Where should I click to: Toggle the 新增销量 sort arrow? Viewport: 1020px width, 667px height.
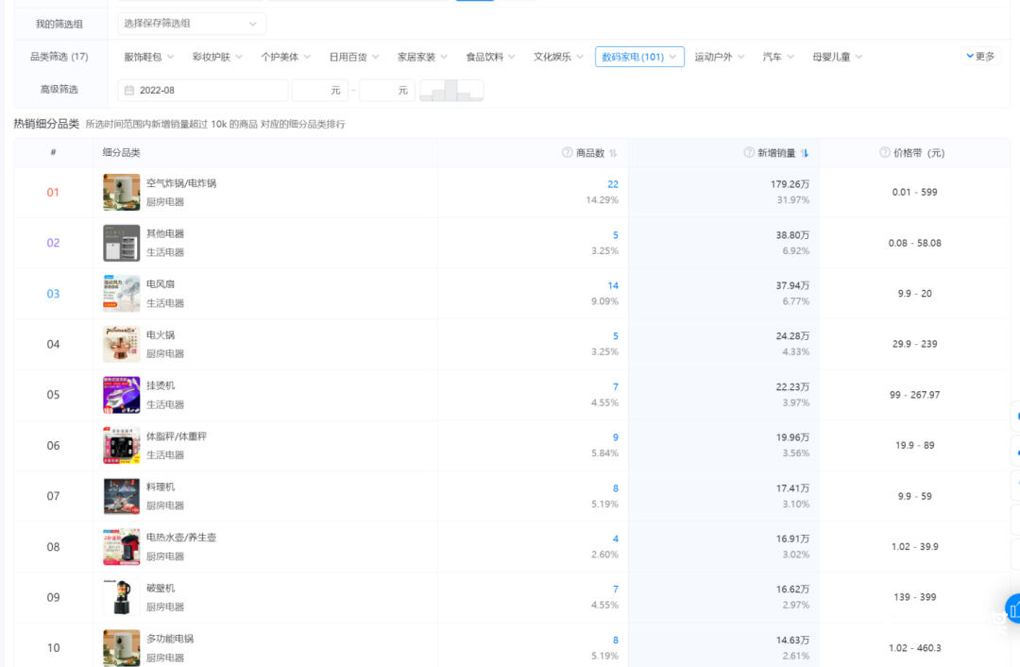pos(806,153)
